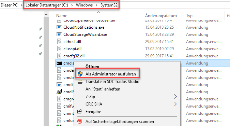Go to Dieser PC in the breadcrumb
The image size is (230, 126).
coord(9,5)
